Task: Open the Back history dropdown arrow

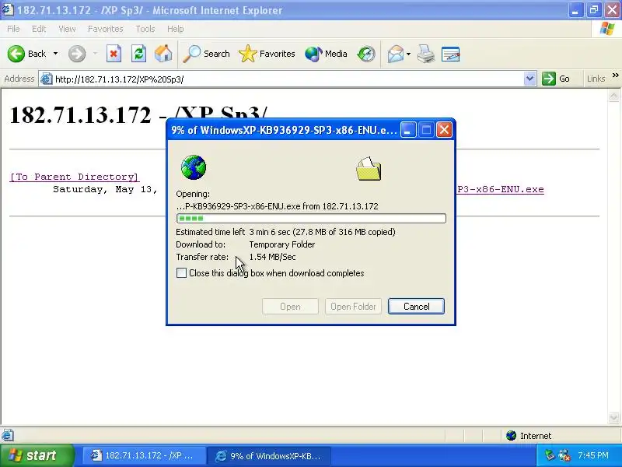Action: (55, 54)
